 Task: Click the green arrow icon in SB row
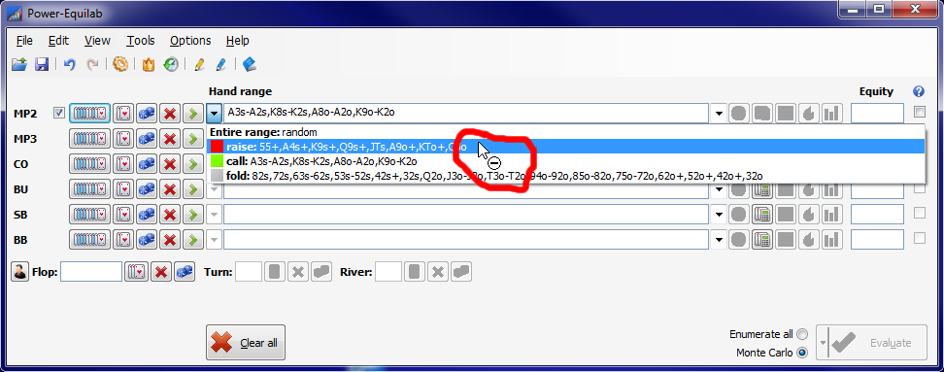click(192, 215)
